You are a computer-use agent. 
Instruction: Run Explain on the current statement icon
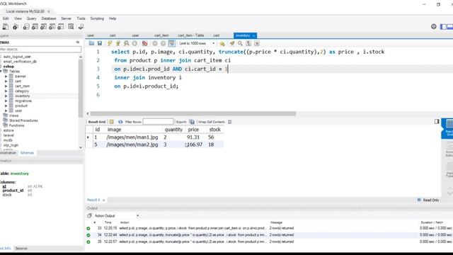(x=126, y=43)
